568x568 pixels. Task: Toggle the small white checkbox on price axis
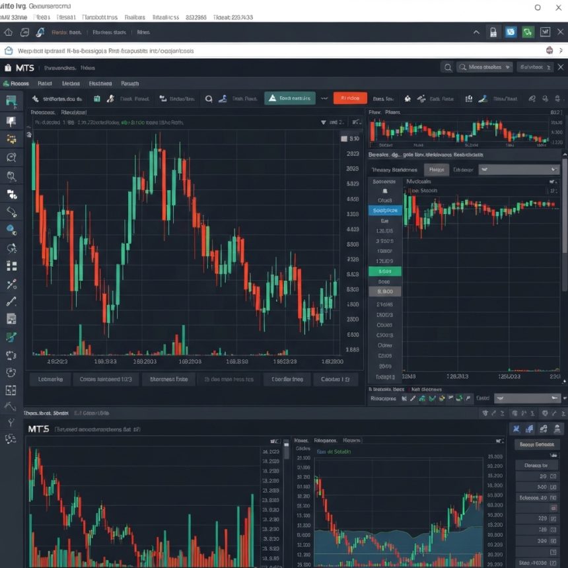pos(343,139)
